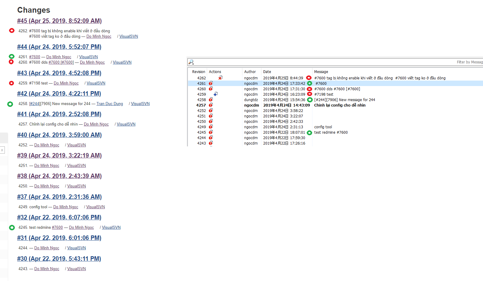This screenshot has width=483, height=281.
Task: Open build #42 (Apr 24, 2019, 4:22:11 PM)
Action: (x=59, y=94)
